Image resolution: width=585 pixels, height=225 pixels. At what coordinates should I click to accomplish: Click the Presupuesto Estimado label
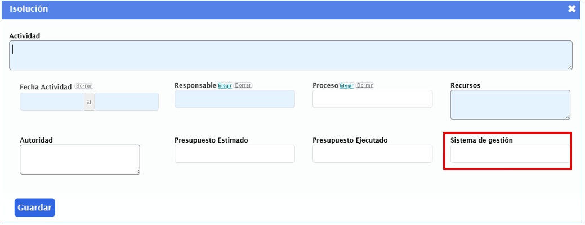[x=212, y=140]
